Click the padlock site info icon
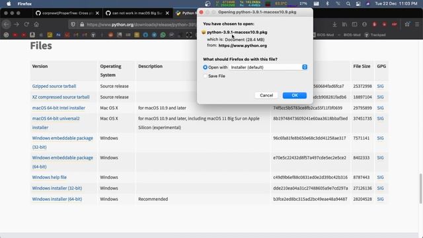The height and width of the screenshot is (238, 423). [x=82, y=24]
